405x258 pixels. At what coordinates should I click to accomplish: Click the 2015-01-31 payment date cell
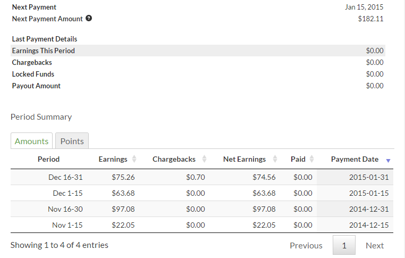click(369, 177)
